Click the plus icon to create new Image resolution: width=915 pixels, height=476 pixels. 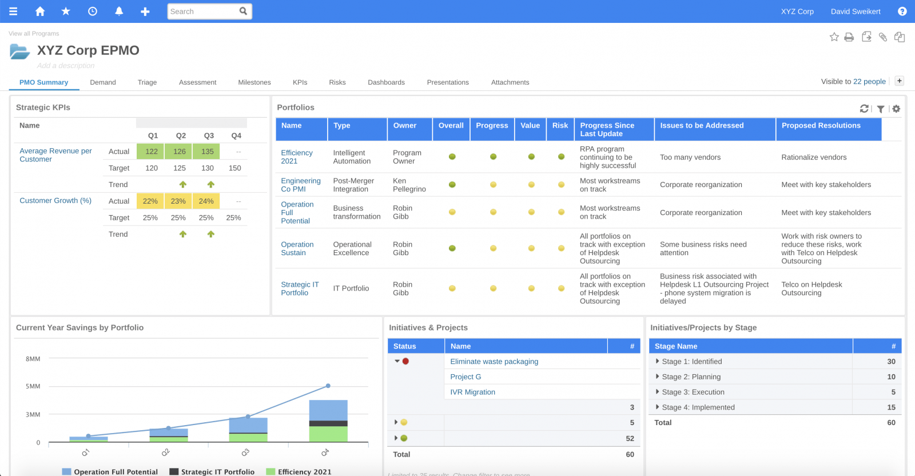click(145, 11)
